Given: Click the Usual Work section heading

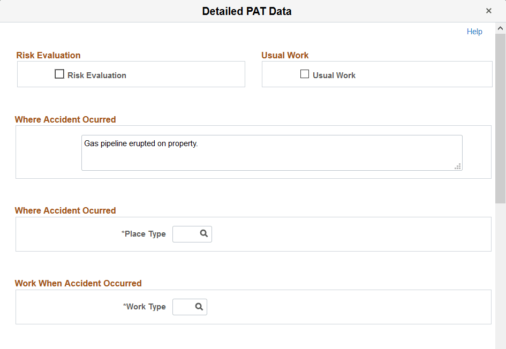Looking at the screenshot, I should click(284, 55).
